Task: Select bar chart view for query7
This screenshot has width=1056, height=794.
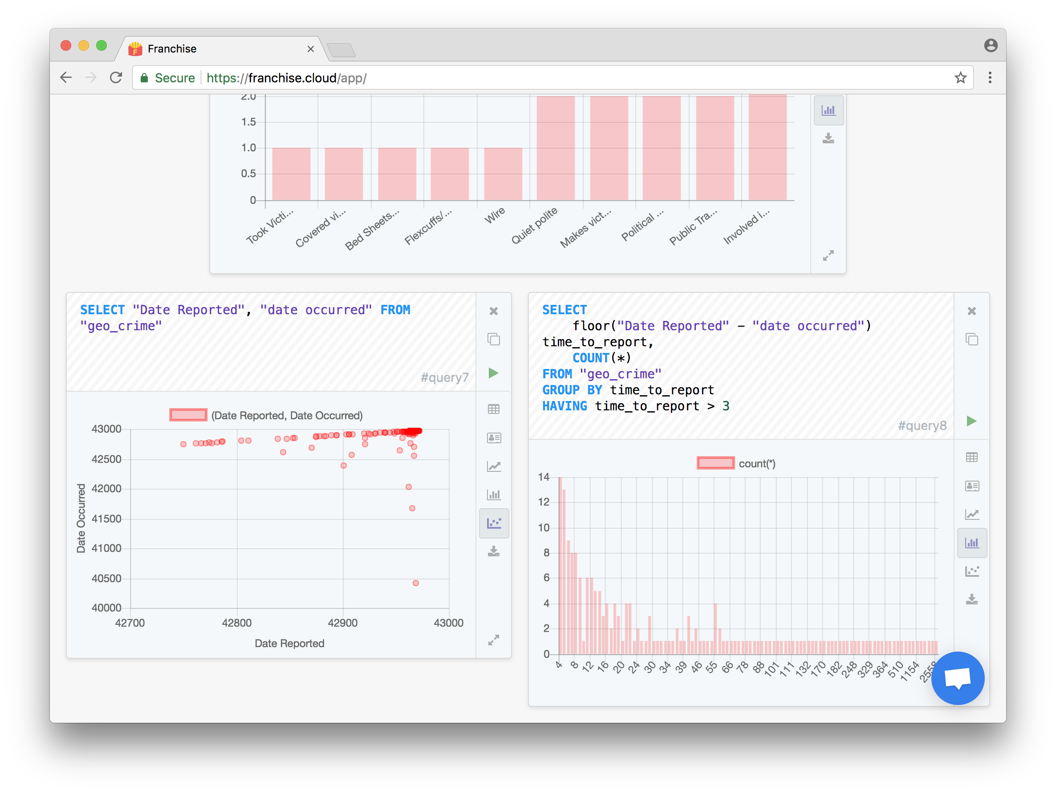Action: point(493,495)
